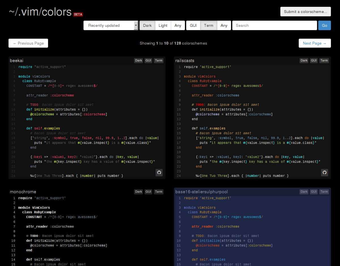This screenshot has width=340, height=266.
Task: Click Submit a colorscheme button
Action: click(305, 12)
